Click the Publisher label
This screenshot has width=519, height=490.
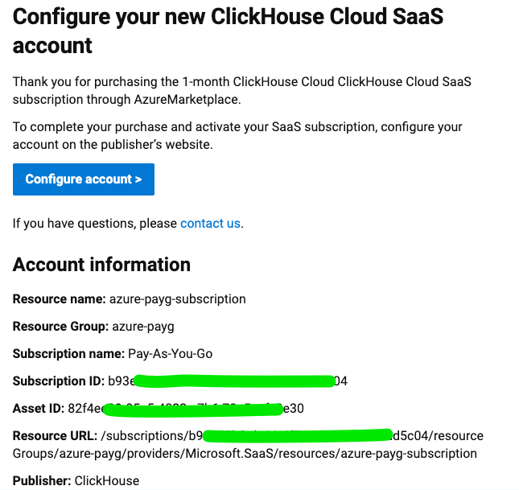(x=42, y=480)
